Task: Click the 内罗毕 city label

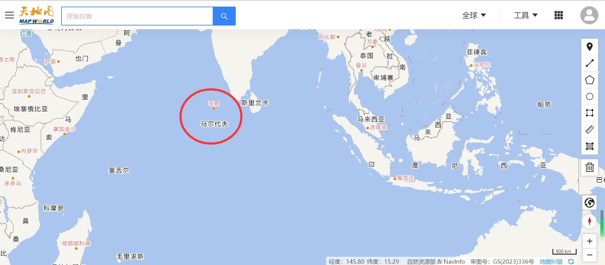Action: tap(29, 151)
